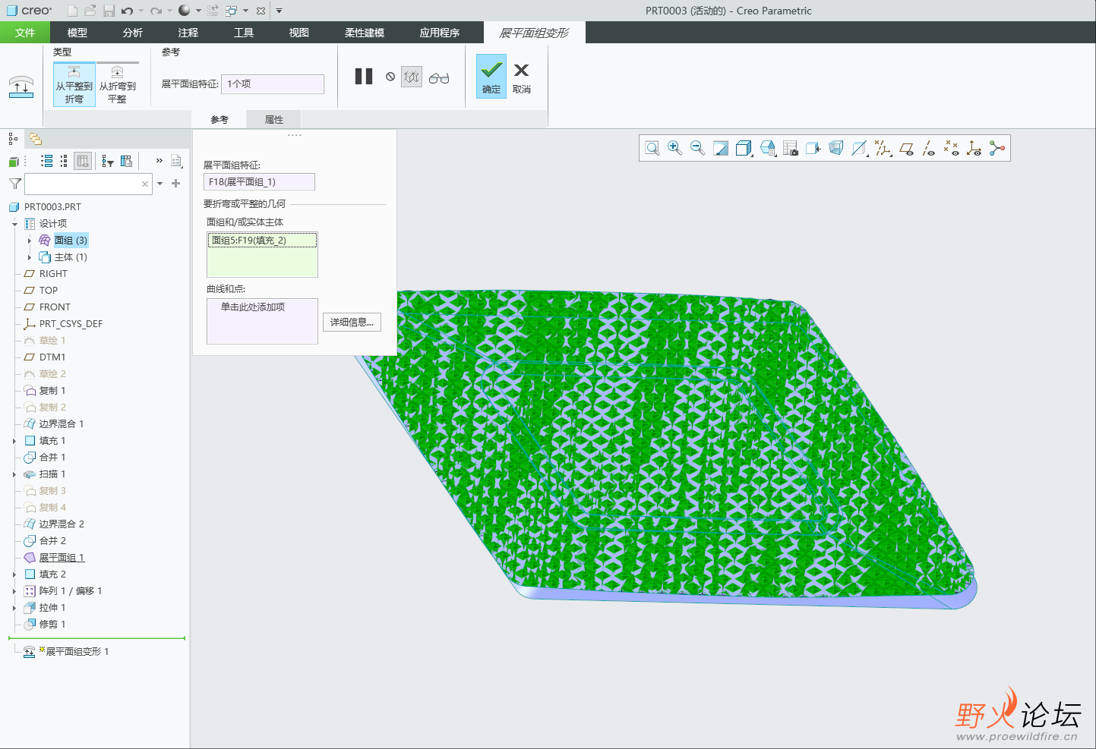The height and width of the screenshot is (749, 1096).
Task: Switch to the 注释 ribbon tab
Action: coord(188,33)
